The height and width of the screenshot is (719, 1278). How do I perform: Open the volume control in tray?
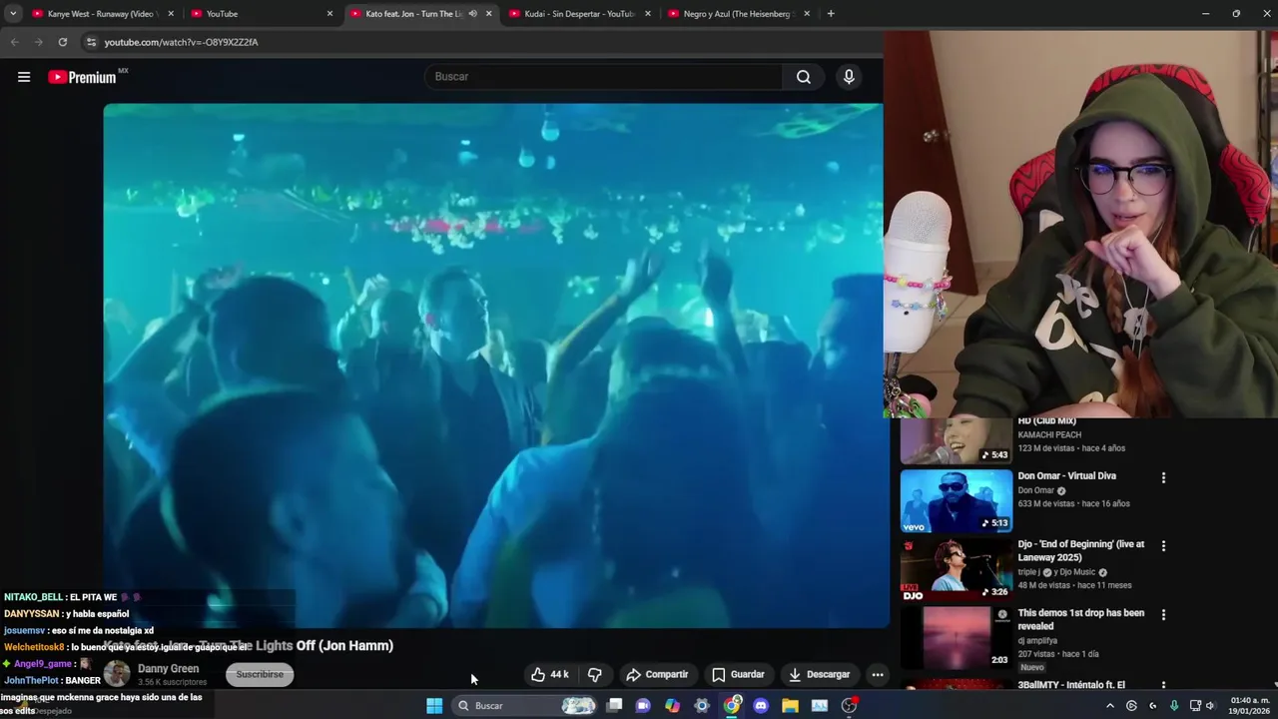pyautogui.click(x=1210, y=706)
